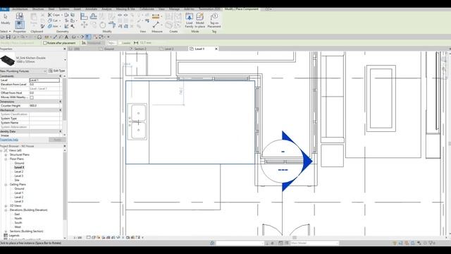Collapse Floor Plans tree node
Image resolution: width=451 pixels, height=254 pixels.
[x=6, y=159]
